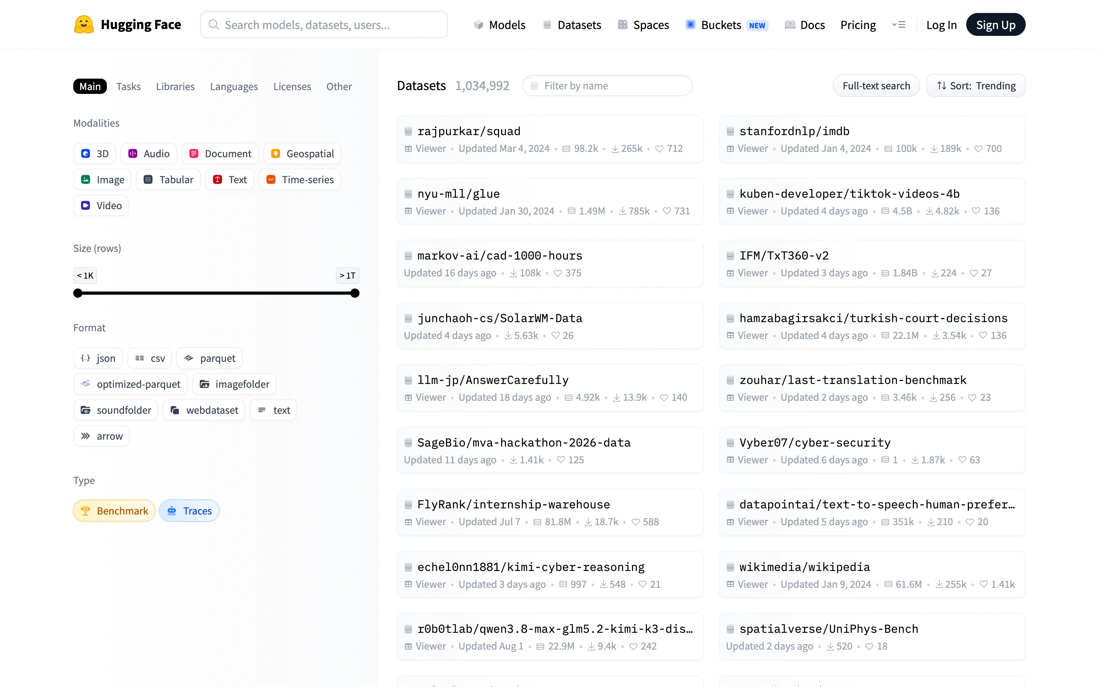Toggle the Time-series modality filter
Viewport: 1099px width, 687px height.
tap(300, 179)
